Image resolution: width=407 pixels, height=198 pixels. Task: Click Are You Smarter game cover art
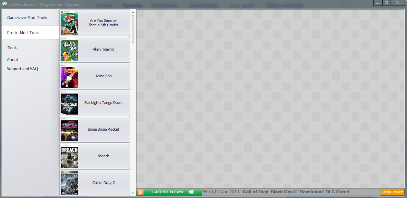pyautogui.click(x=69, y=23)
